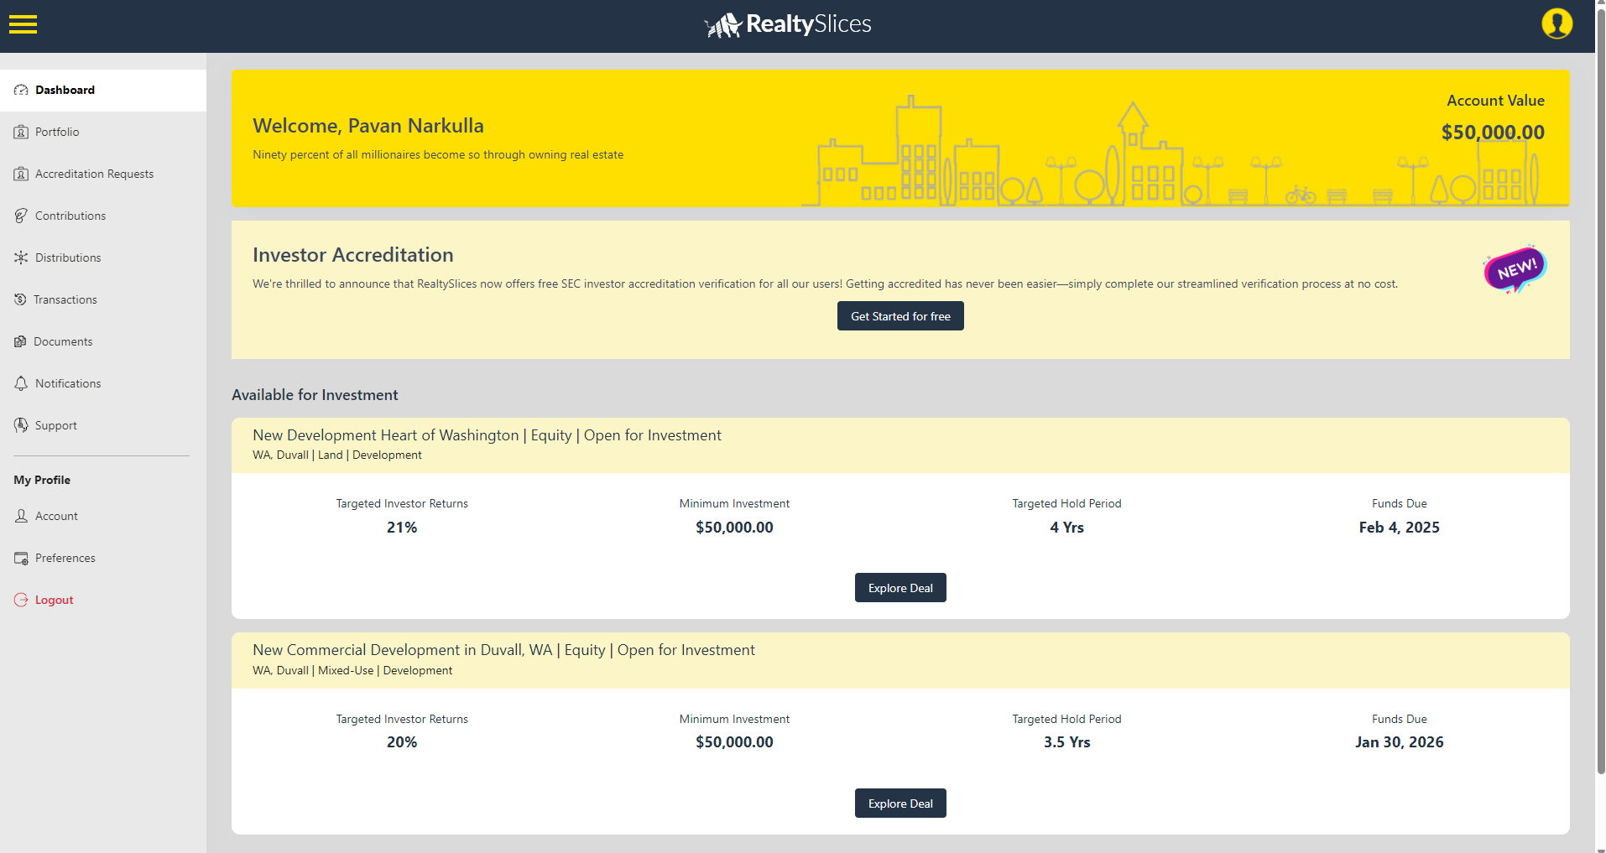Image resolution: width=1606 pixels, height=853 pixels.
Task: Open Accreditation Requests page
Action: point(103,174)
